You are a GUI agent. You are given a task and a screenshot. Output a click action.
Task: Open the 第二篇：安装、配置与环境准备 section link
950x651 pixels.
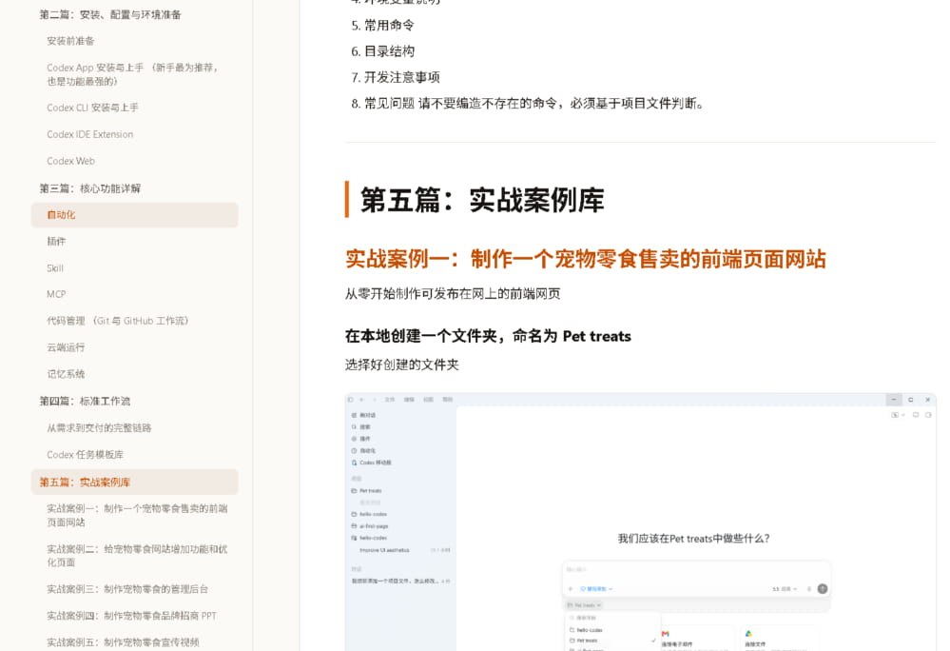point(110,14)
